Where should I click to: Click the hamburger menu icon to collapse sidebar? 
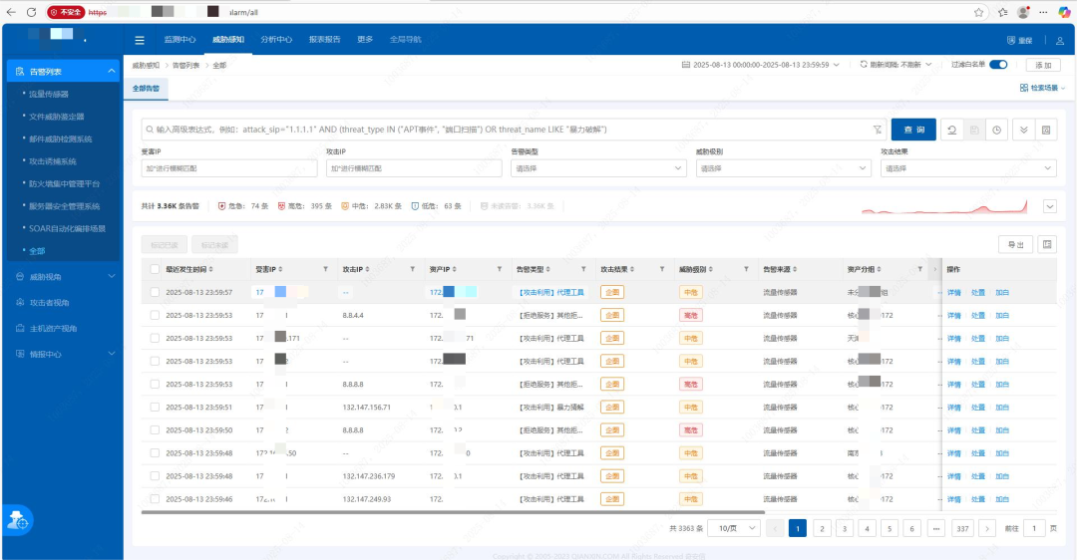coord(140,40)
